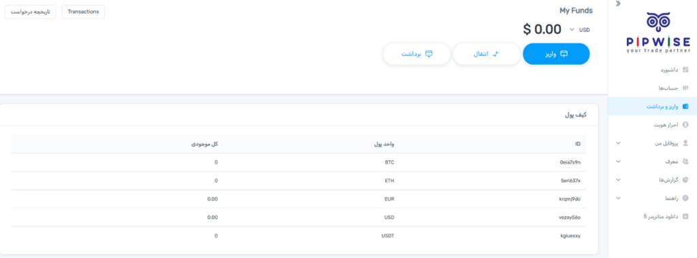Screen dimensions: 697x258
Task: Open the Transactions button
Action: coord(83,12)
